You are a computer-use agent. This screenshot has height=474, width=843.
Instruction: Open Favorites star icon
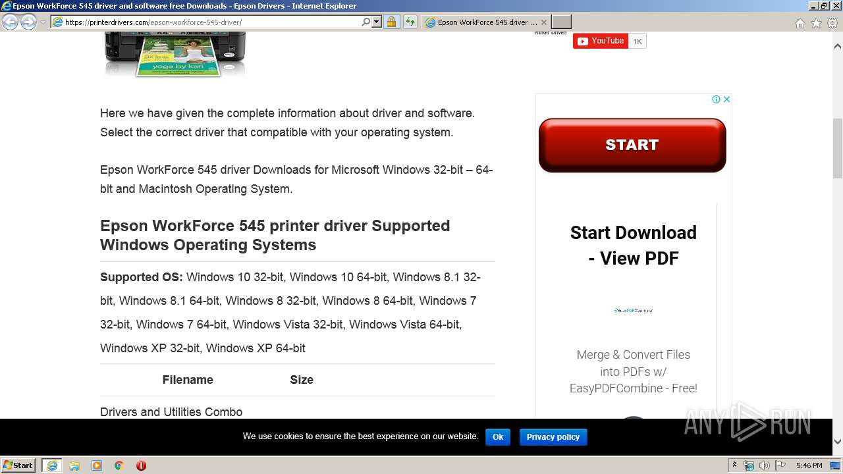coord(816,22)
